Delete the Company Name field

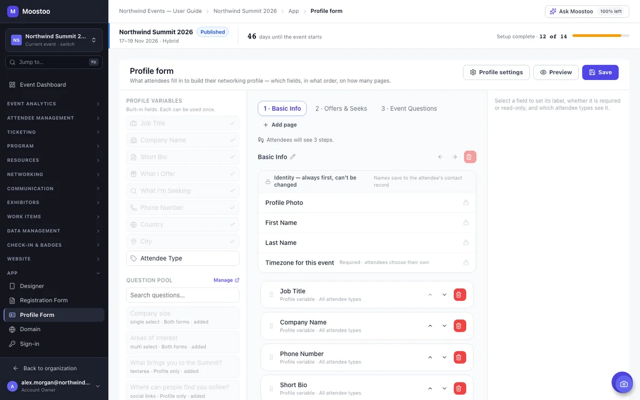(x=460, y=326)
